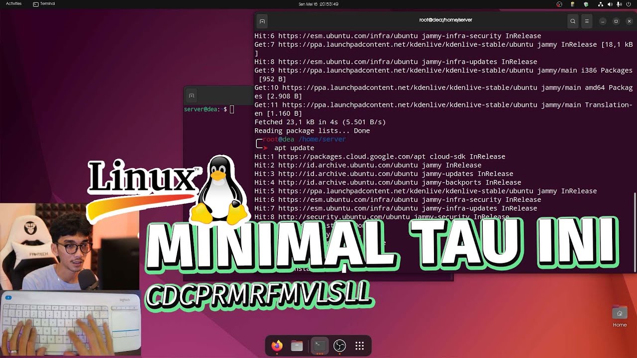Click the search button in root@dea terminal
Viewport: 637px width, 358px height.
click(573, 21)
